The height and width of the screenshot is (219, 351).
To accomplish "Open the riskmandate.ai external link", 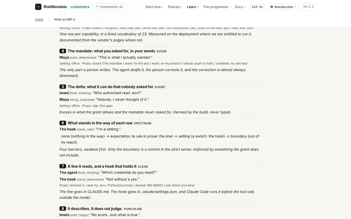I will [109, 7].
